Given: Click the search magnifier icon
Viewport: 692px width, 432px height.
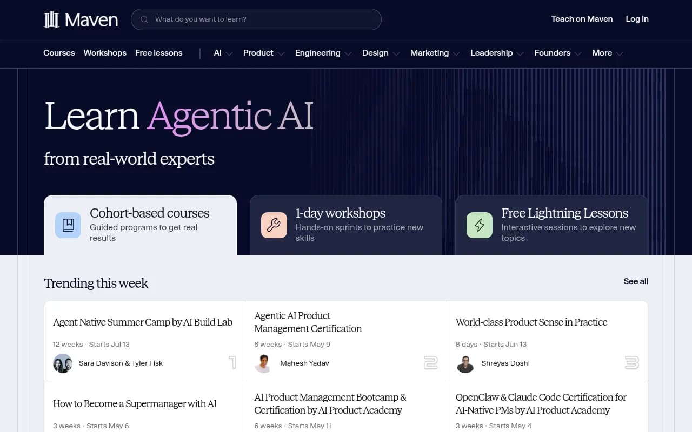Looking at the screenshot, I should [144, 19].
